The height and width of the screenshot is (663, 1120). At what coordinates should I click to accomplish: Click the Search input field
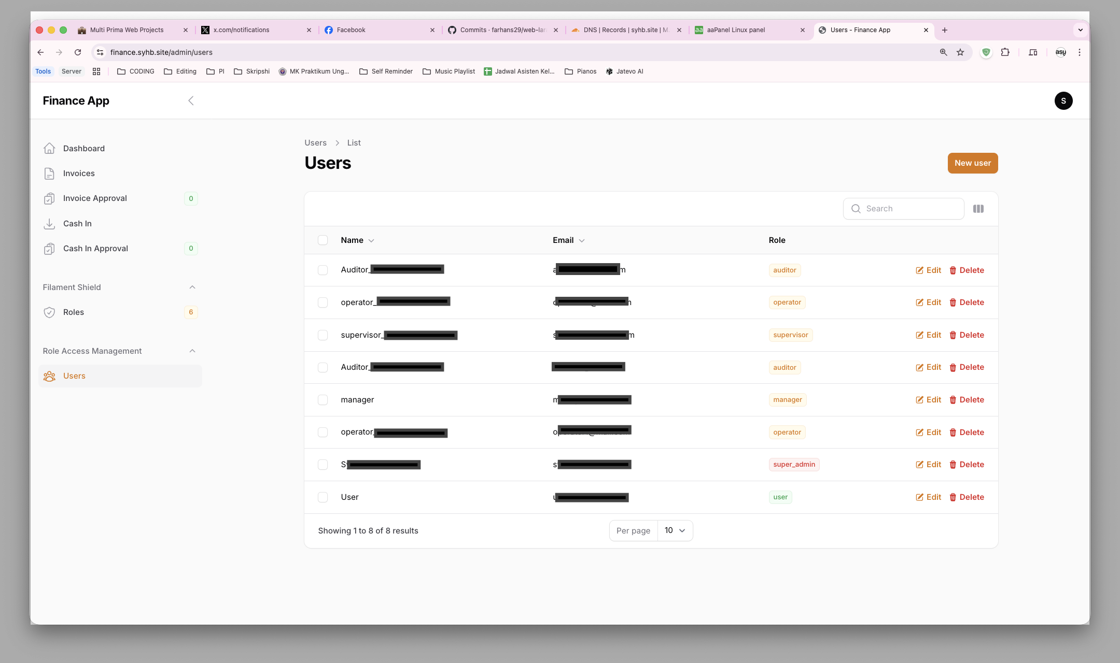(x=910, y=209)
